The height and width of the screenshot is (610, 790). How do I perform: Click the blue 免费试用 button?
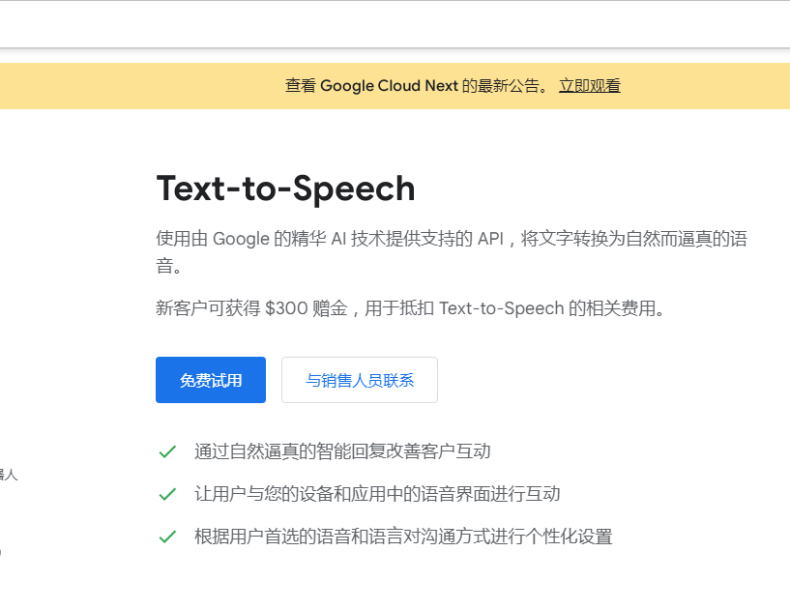[x=210, y=380]
